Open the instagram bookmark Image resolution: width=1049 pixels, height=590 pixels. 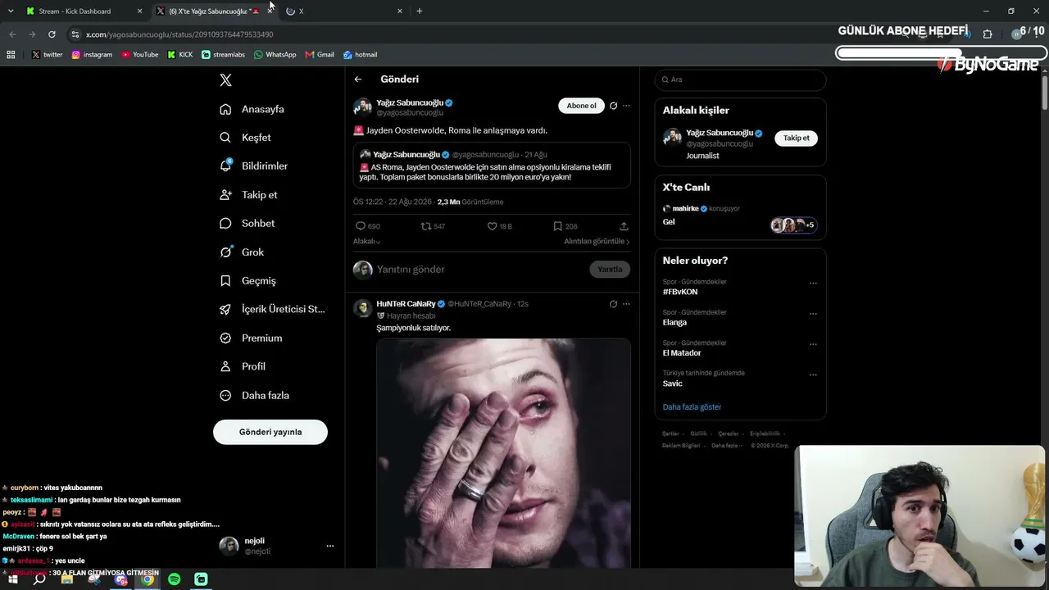pos(92,55)
